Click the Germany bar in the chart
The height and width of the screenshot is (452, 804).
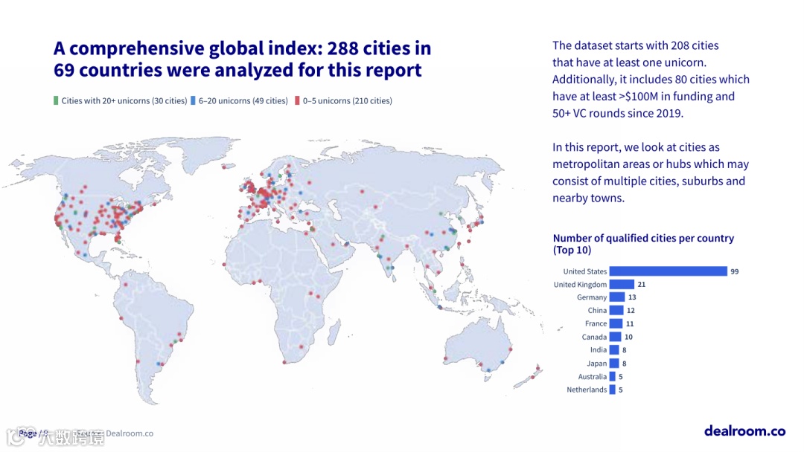(617, 297)
